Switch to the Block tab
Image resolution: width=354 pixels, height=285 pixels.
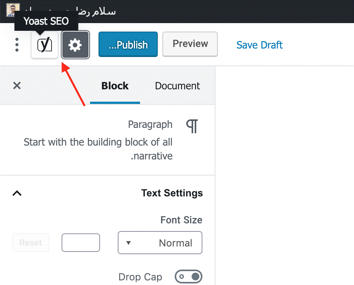[x=115, y=86]
